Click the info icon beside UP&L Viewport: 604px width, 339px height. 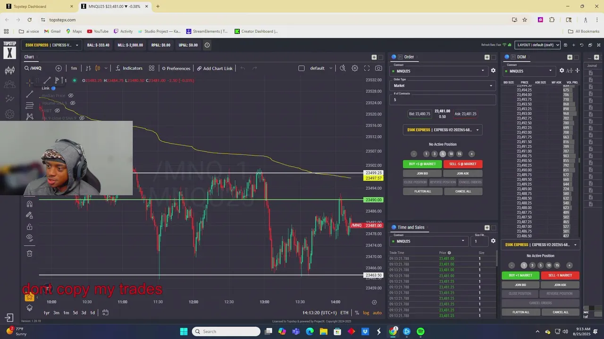point(207,45)
